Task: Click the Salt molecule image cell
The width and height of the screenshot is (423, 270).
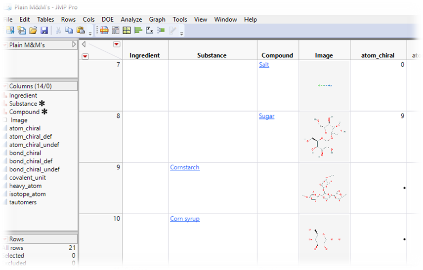Action: (325, 85)
